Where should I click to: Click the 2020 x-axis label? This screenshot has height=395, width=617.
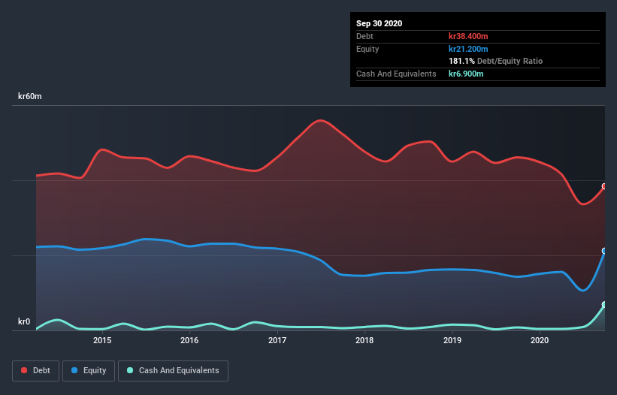click(540, 340)
